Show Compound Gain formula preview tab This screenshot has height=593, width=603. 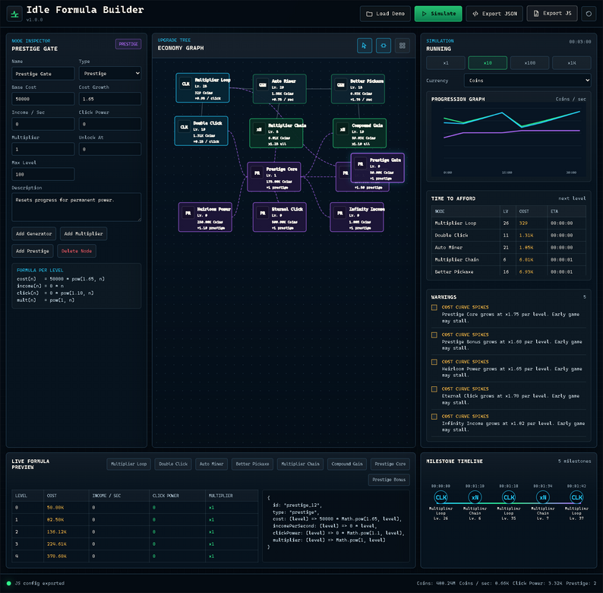tap(347, 464)
